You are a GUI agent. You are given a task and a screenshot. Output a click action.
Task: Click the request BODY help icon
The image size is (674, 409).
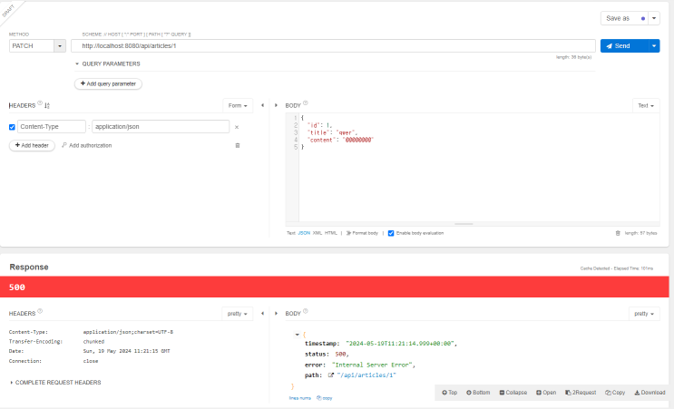tap(306, 104)
